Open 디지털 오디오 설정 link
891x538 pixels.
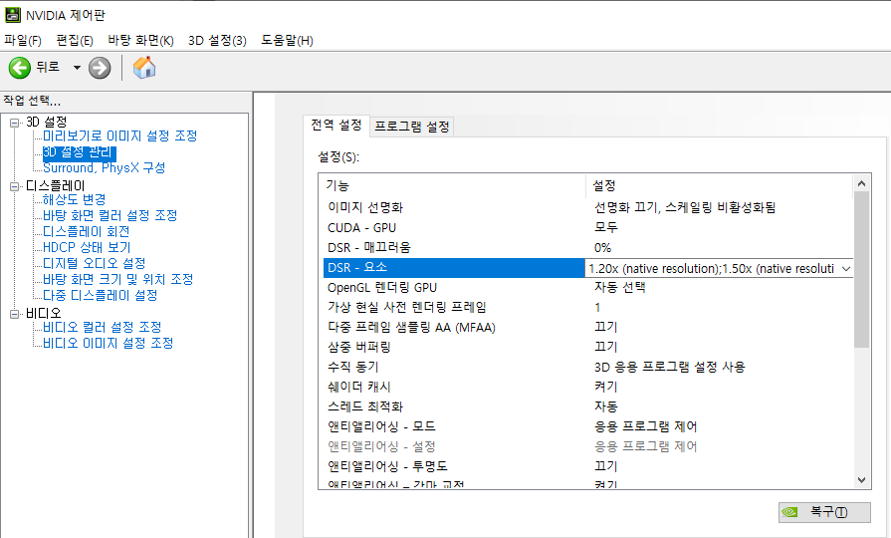[x=95, y=263]
